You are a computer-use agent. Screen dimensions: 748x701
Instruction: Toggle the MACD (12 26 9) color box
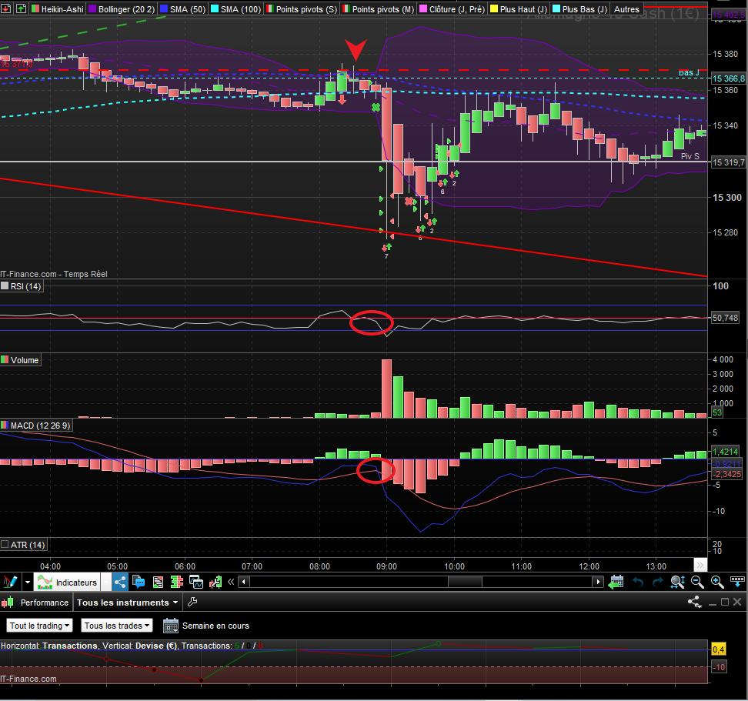(5, 425)
